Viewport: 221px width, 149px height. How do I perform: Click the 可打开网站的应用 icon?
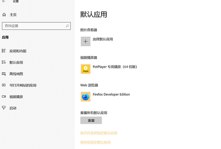pos(4,85)
